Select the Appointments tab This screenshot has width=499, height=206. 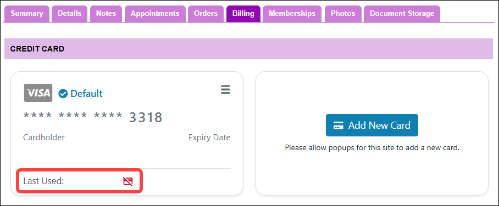pos(155,14)
